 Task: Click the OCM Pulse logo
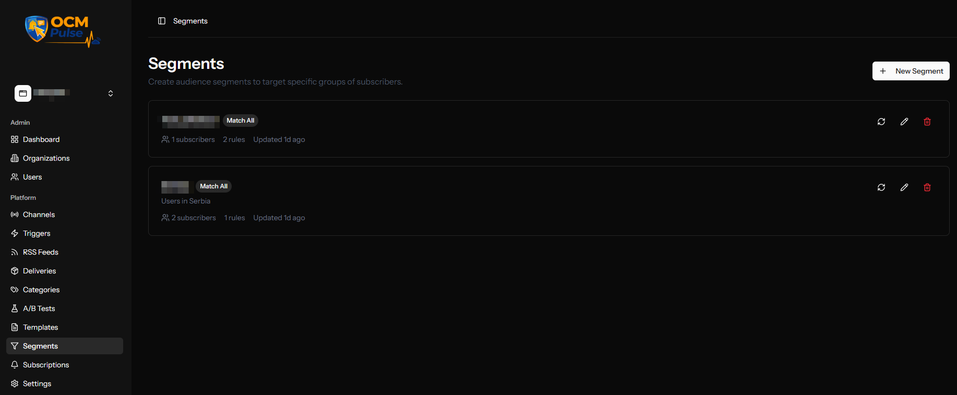coord(62,30)
